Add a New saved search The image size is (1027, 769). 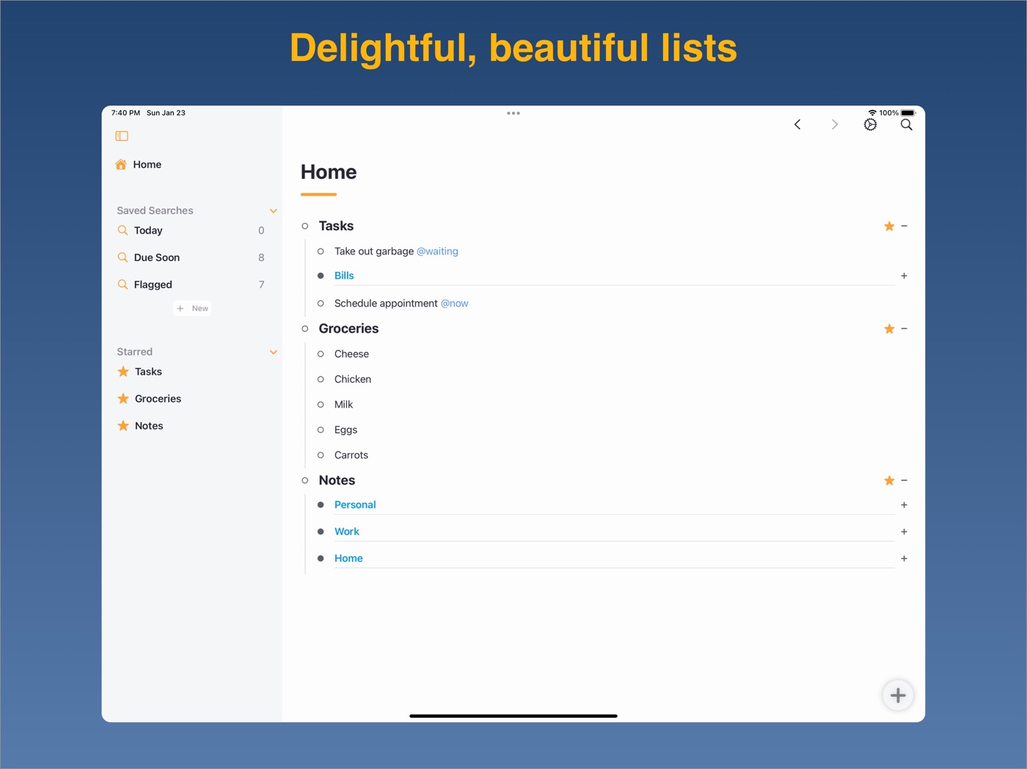pyautogui.click(x=193, y=309)
